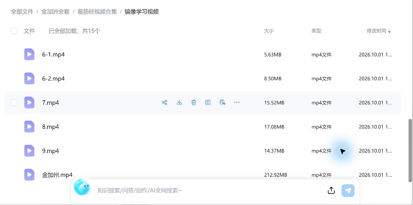Download 7.mp4 using the download icon
This screenshot has height=205, width=413.
point(179,102)
